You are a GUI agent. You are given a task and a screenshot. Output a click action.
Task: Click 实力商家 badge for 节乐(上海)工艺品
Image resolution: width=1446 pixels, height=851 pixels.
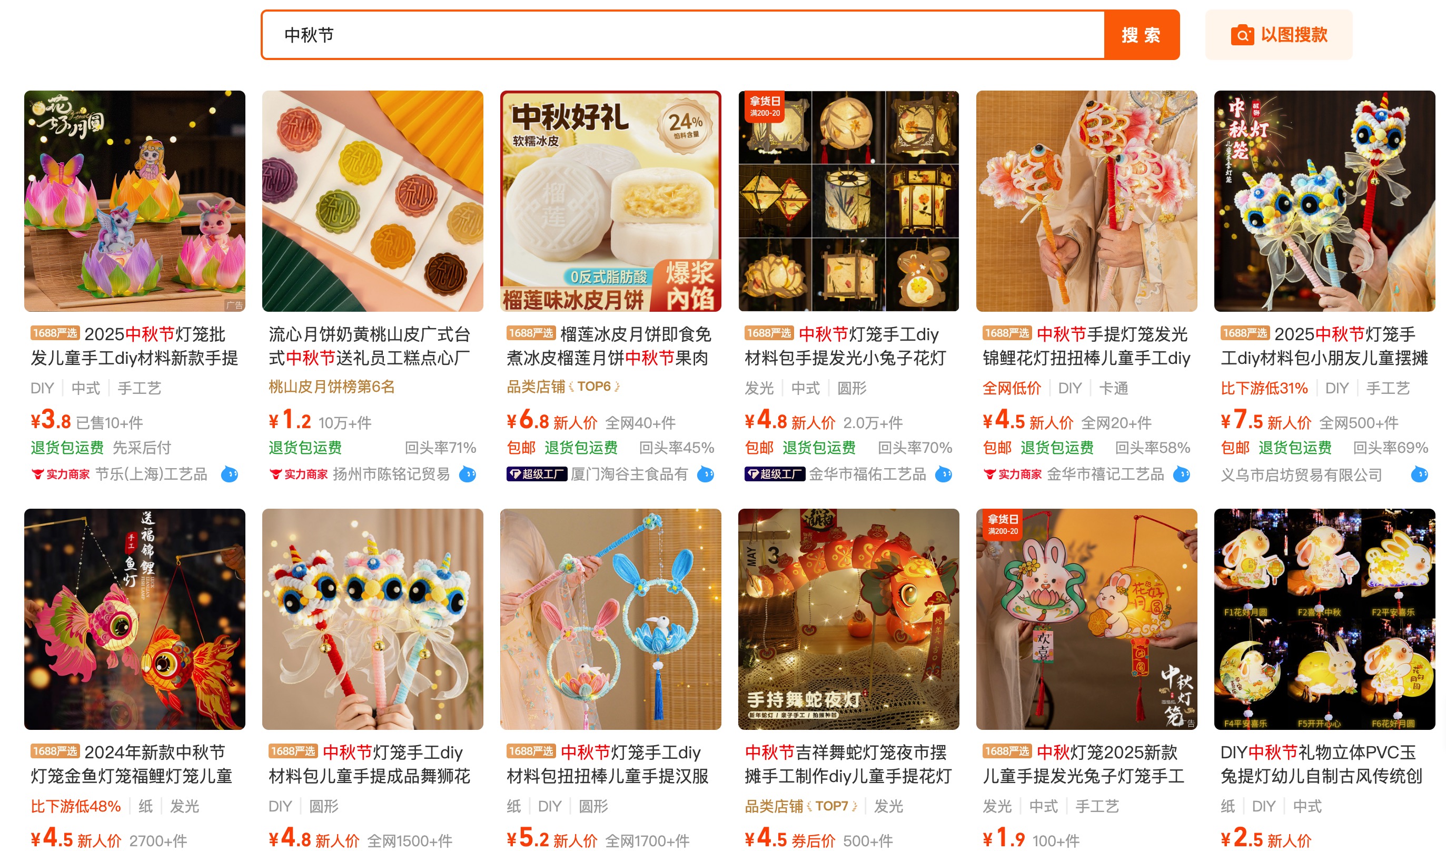pos(60,474)
